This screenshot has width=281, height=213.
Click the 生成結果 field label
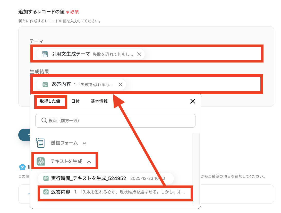[39, 72]
